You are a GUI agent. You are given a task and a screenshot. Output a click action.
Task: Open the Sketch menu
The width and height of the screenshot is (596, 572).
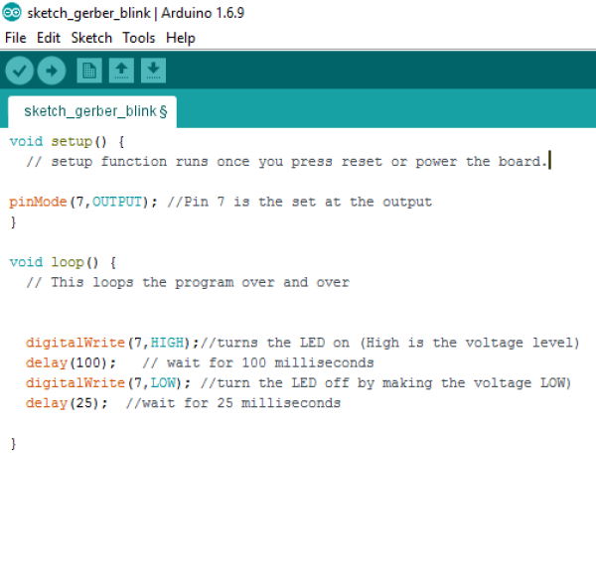point(91,38)
